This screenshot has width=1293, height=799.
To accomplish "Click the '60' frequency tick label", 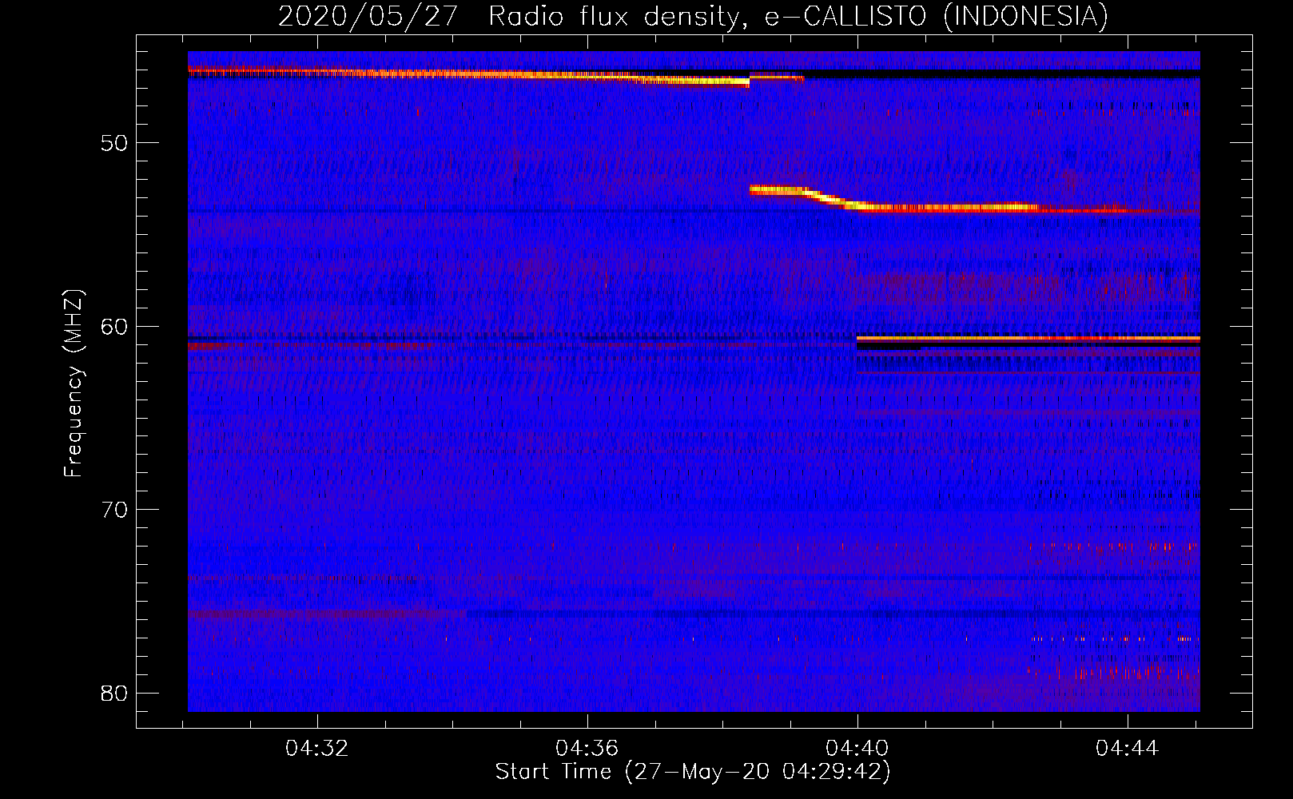I will 115,326.
